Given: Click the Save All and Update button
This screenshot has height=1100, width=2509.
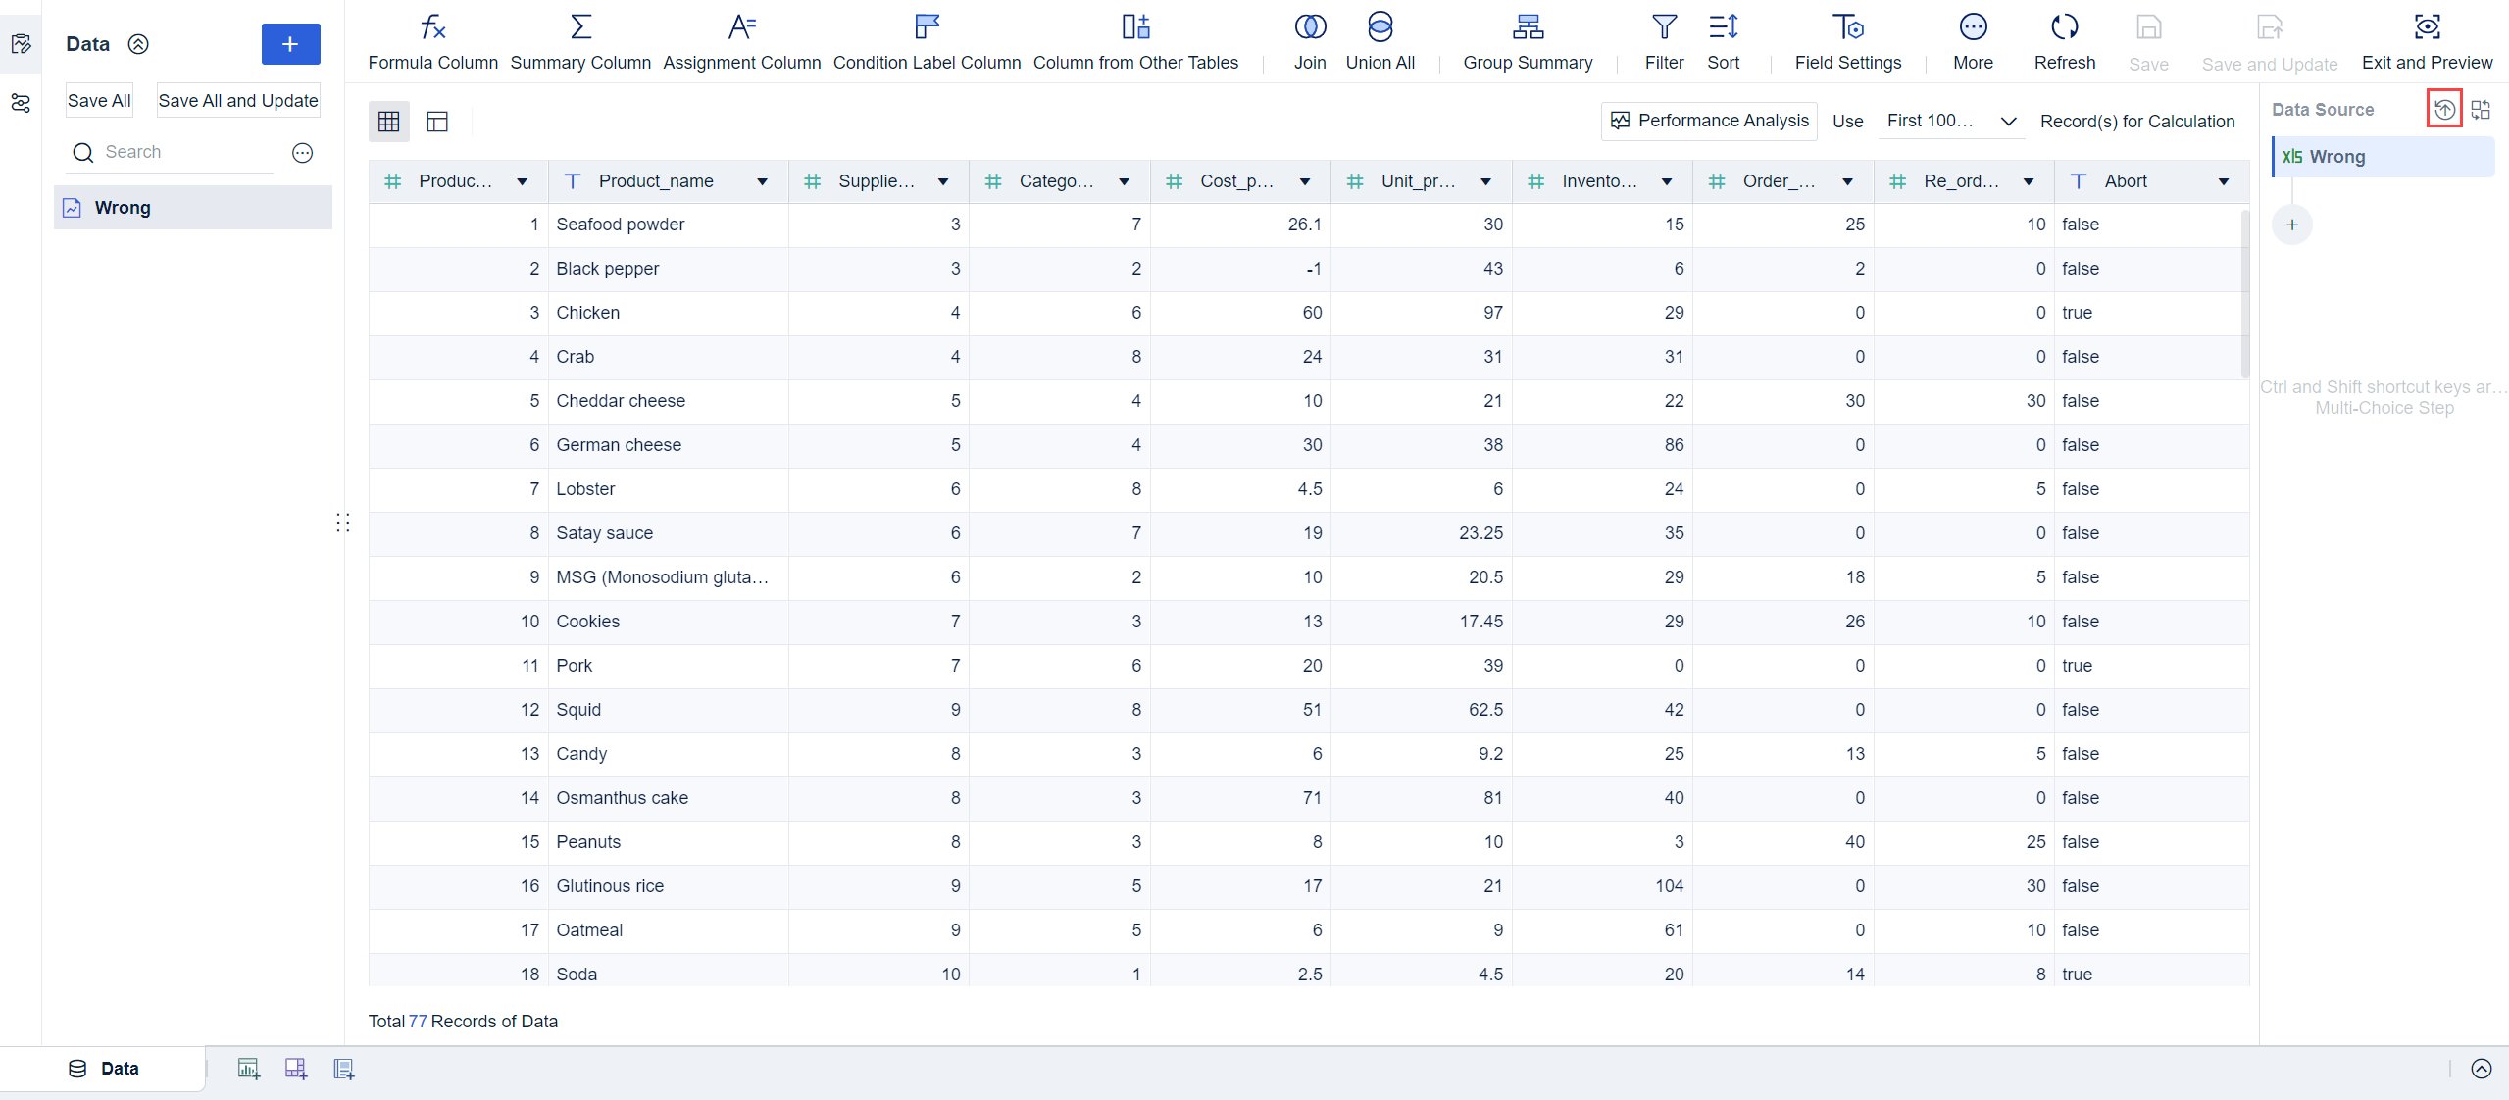Looking at the screenshot, I should tap(238, 101).
